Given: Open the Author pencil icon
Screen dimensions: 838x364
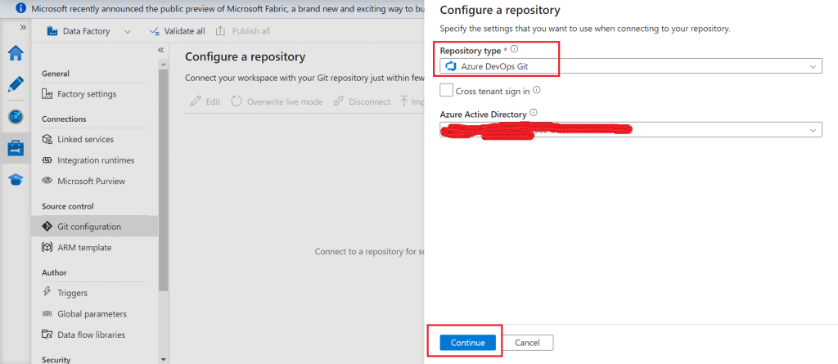Looking at the screenshot, I should pos(16,84).
